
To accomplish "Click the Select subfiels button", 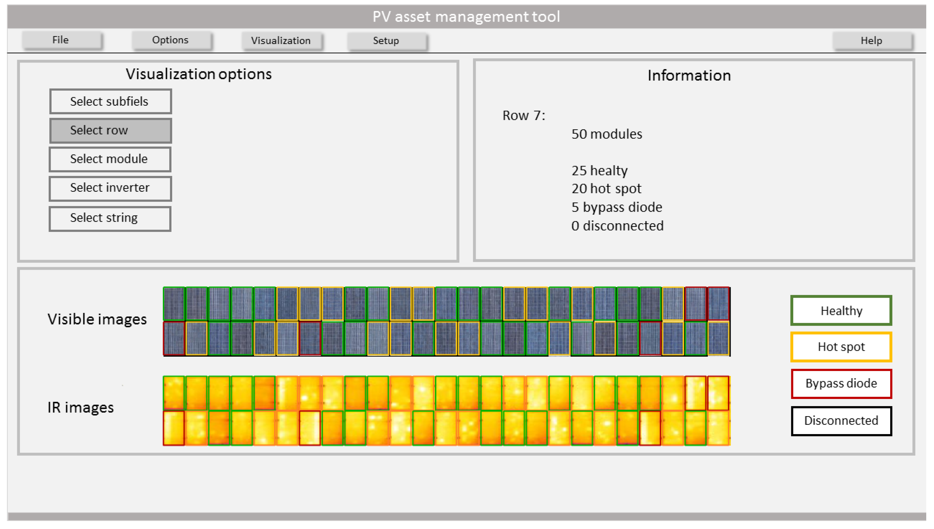I will [110, 101].
